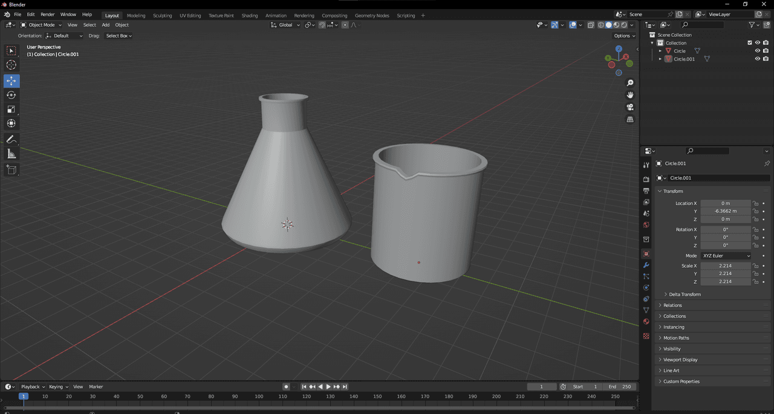Open the XYZ Euler rotation mode dropdown
This screenshot has width=774, height=414.
[x=726, y=256]
